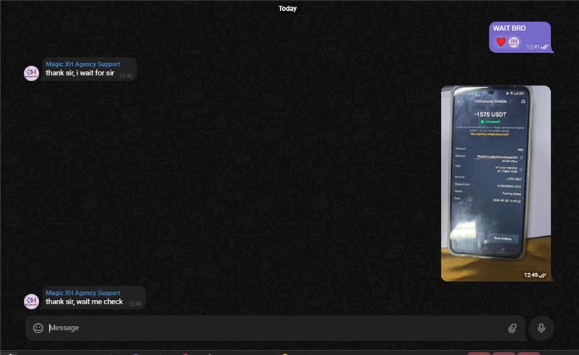Open sender name above 'wait me check'
Viewport: 579px width, 355px height.
[x=83, y=293]
